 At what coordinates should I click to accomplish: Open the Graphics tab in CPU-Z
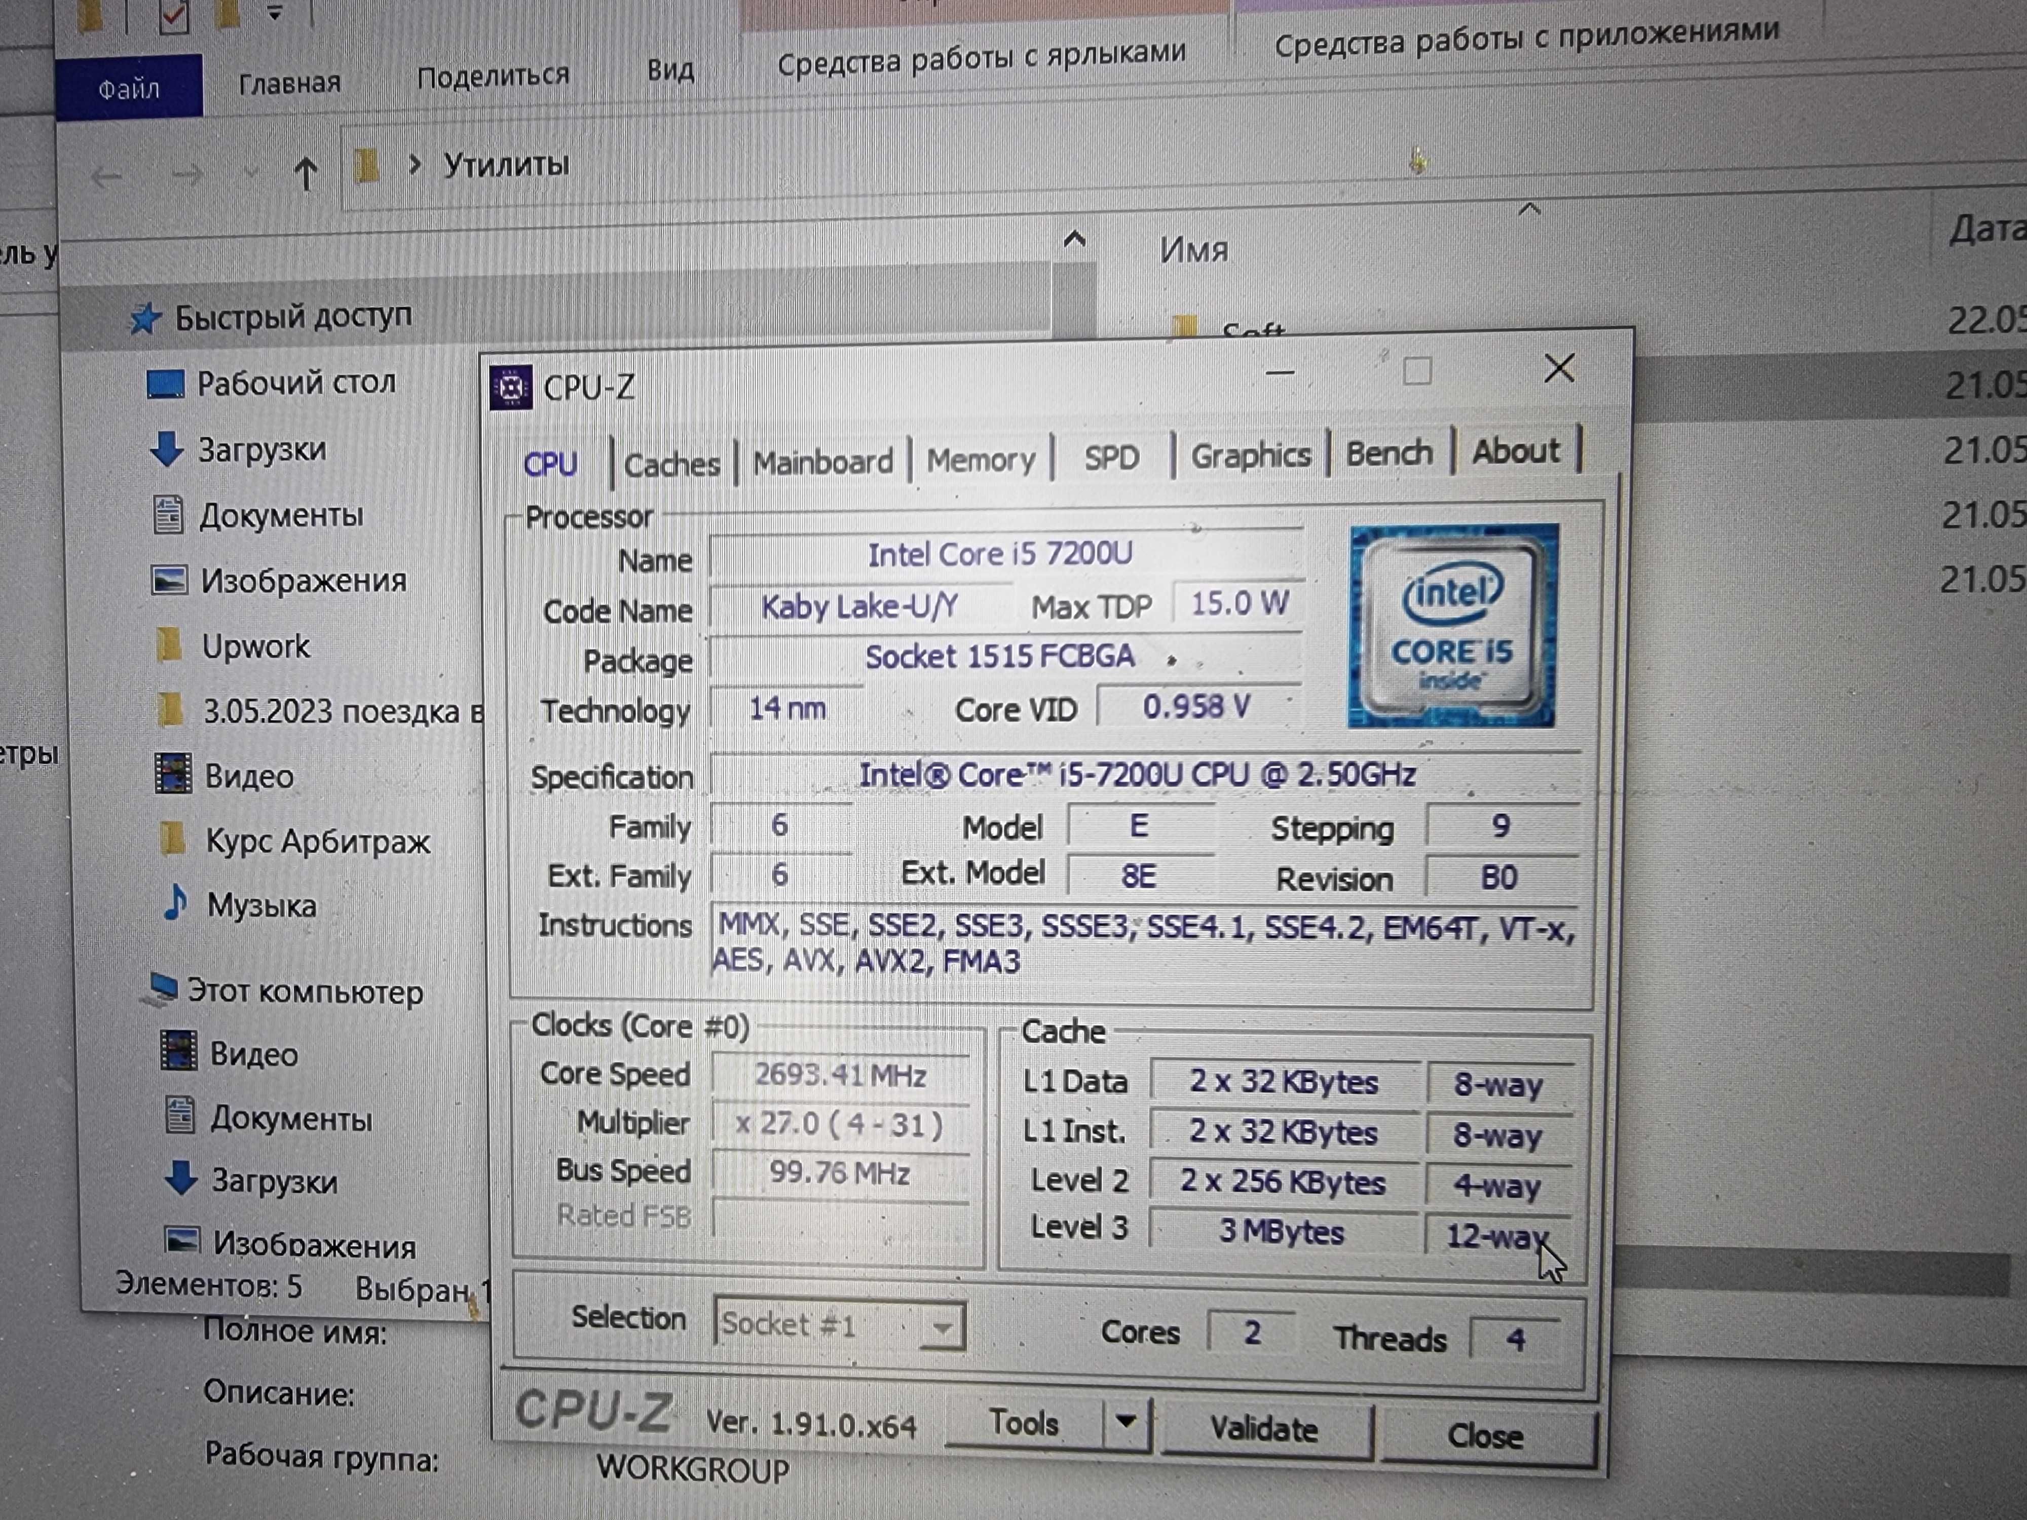click(1251, 455)
